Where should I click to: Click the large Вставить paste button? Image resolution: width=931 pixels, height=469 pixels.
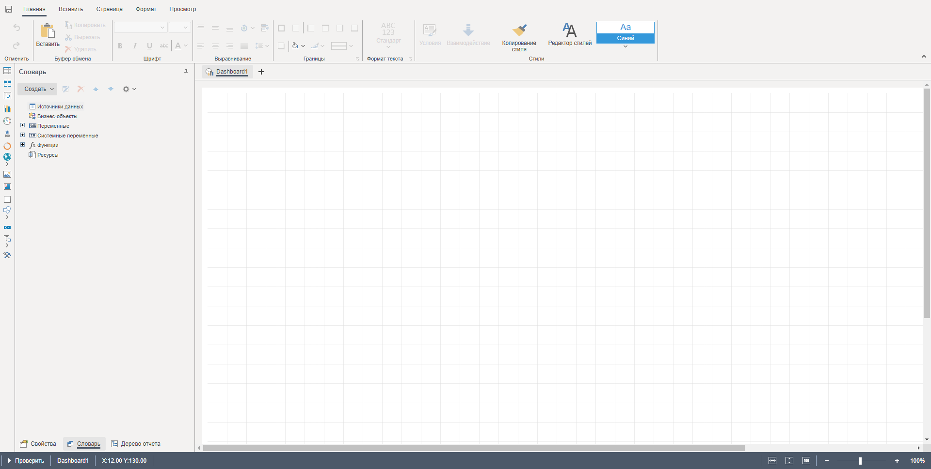(x=48, y=35)
